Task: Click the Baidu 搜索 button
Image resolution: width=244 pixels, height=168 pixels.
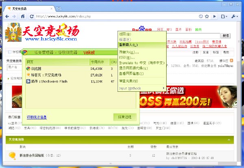Action: pos(226,36)
